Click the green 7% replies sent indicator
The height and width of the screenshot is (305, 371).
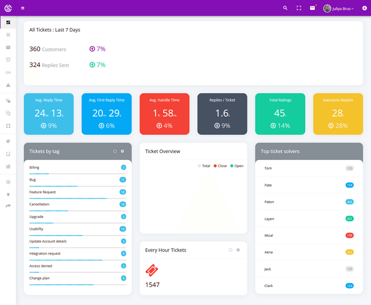pos(98,65)
